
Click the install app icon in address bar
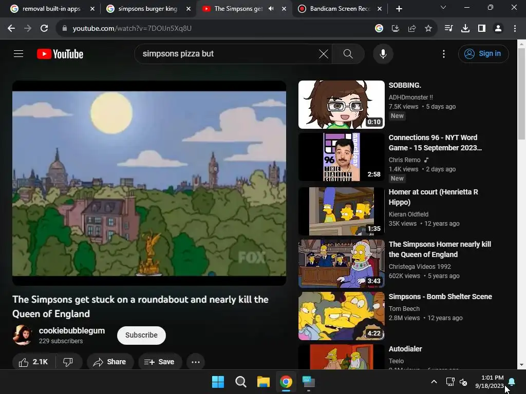tap(395, 29)
